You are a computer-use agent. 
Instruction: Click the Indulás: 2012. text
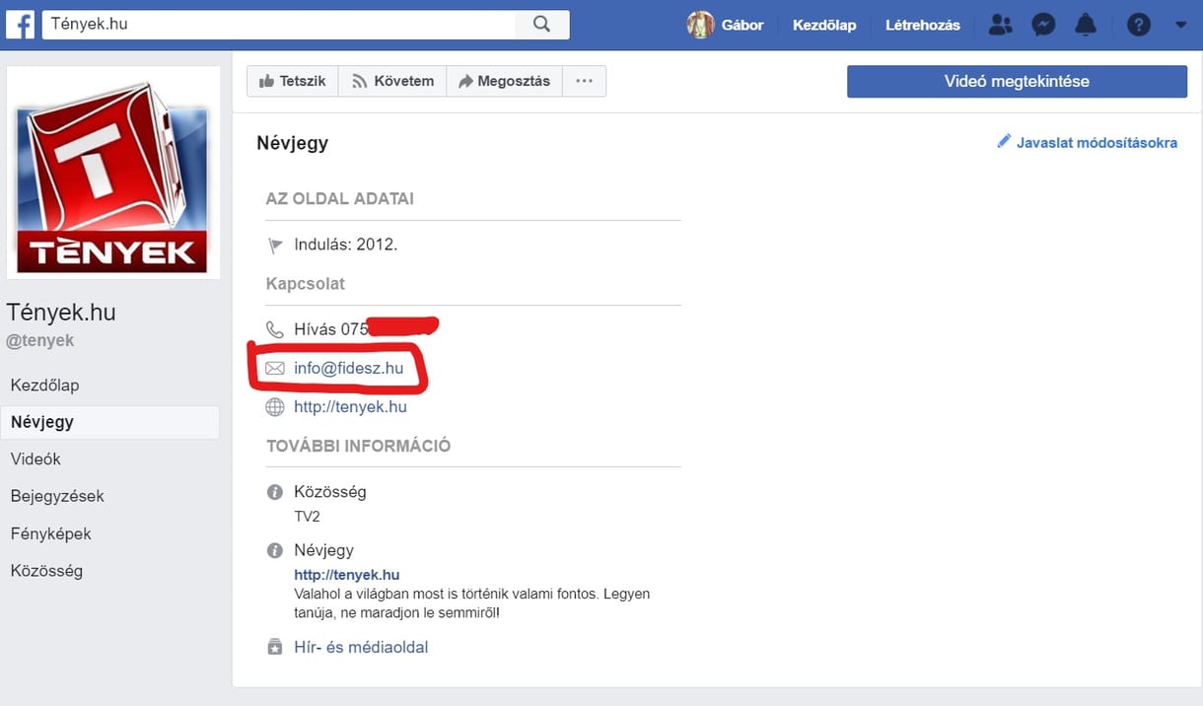(x=345, y=245)
